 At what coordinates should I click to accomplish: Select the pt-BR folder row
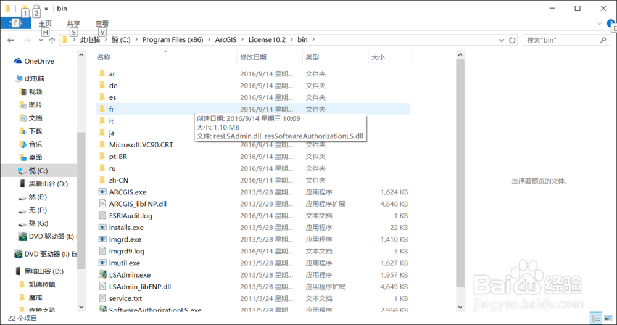pos(253,156)
